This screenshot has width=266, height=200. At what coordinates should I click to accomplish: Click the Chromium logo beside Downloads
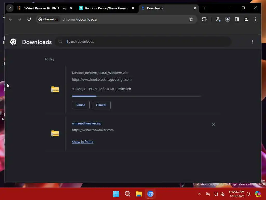click(13, 42)
